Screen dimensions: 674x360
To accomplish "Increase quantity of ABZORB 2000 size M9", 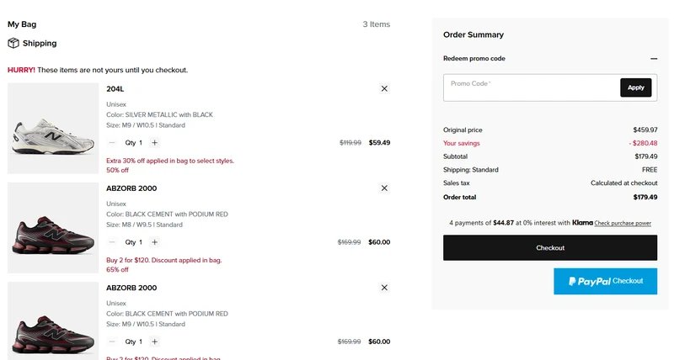I will [x=155, y=341].
